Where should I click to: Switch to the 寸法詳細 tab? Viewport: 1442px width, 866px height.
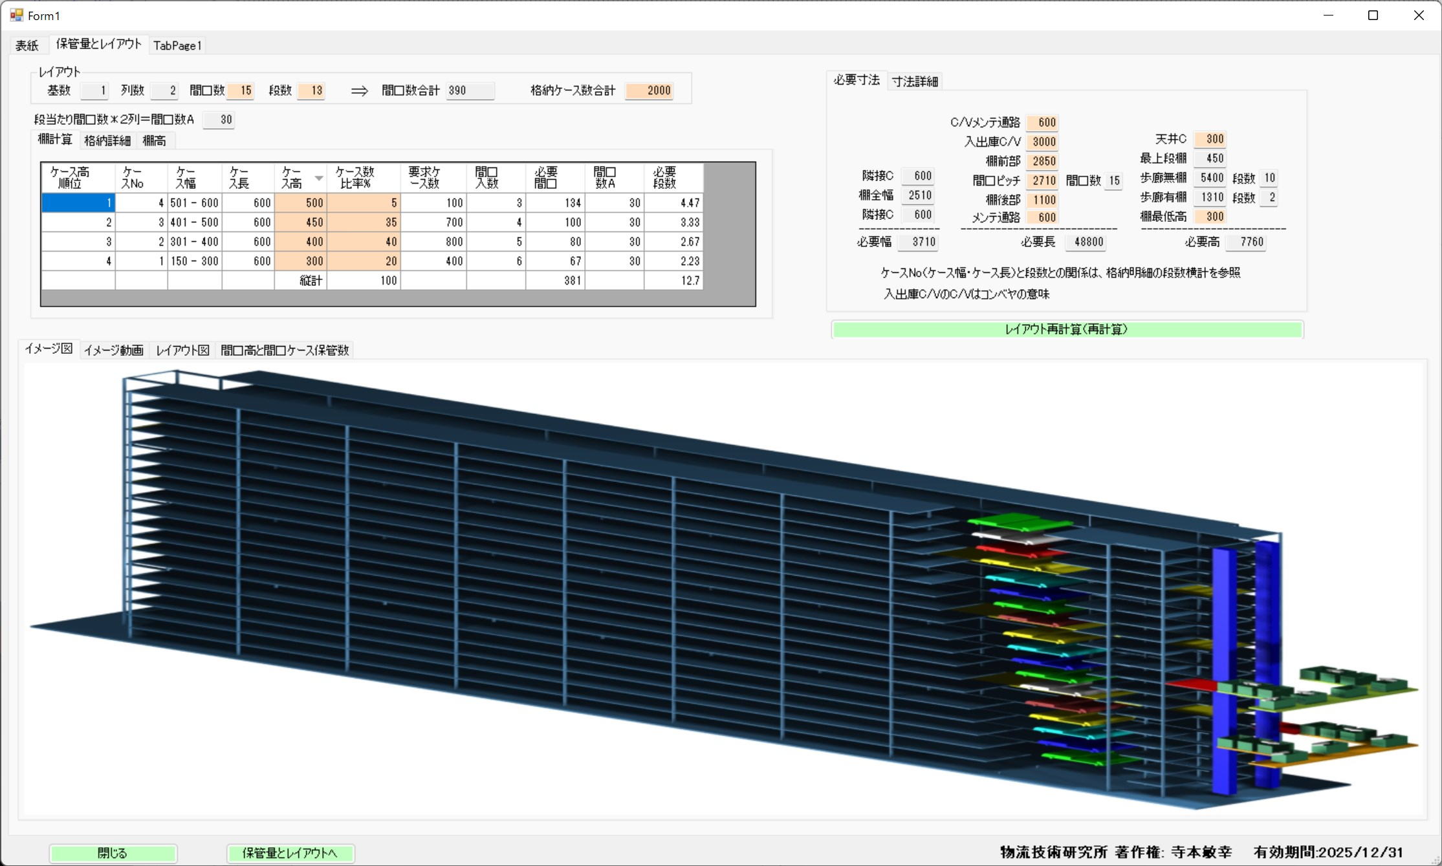[915, 81]
